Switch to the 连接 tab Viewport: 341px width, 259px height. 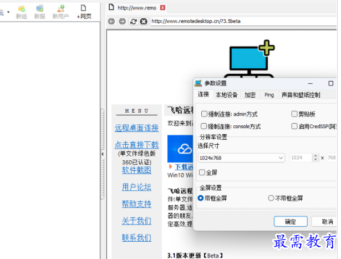click(203, 94)
